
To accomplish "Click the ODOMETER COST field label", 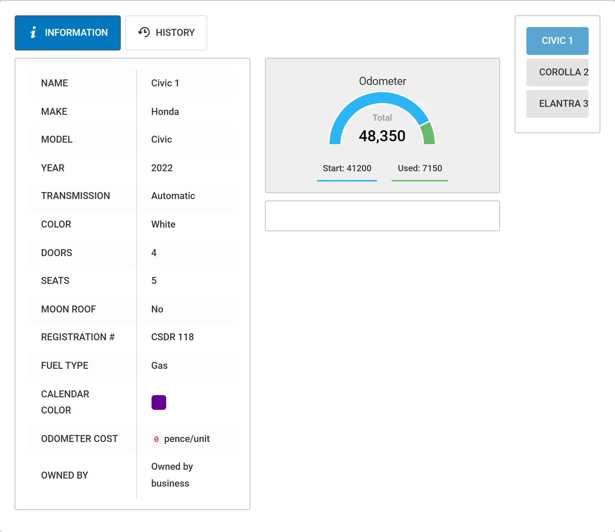I will [79, 439].
